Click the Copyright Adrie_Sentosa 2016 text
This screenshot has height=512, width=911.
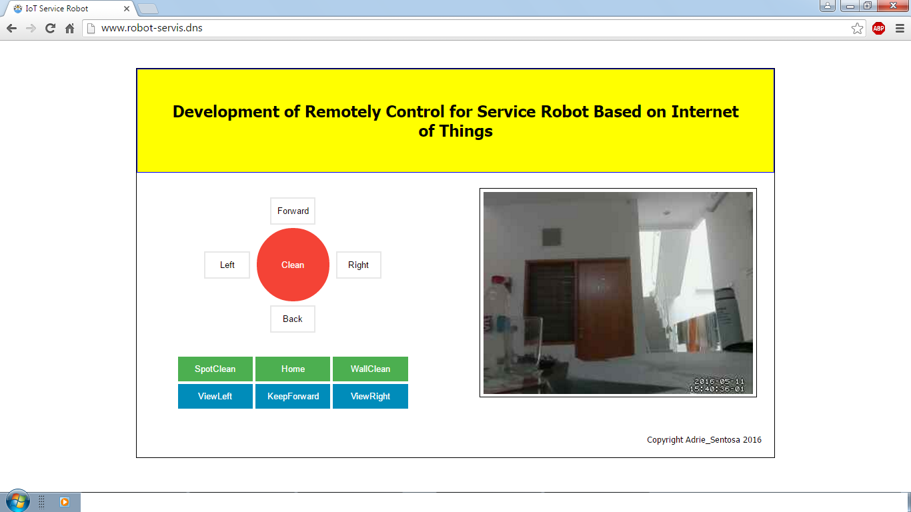704,440
